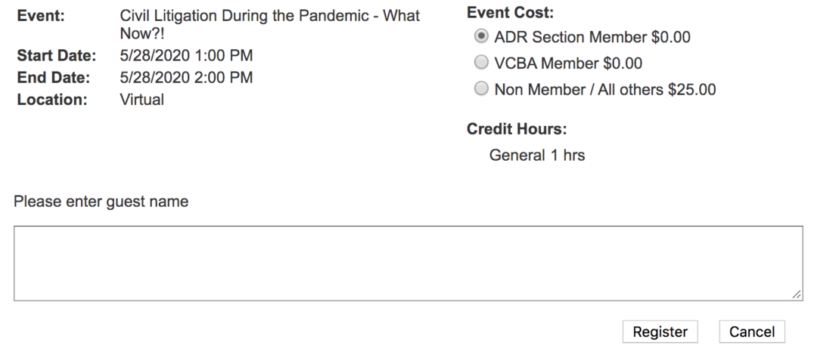This screenshot has height=361, width=817.
Task: Click inside the guest name text area
Action: click(408, 263)
